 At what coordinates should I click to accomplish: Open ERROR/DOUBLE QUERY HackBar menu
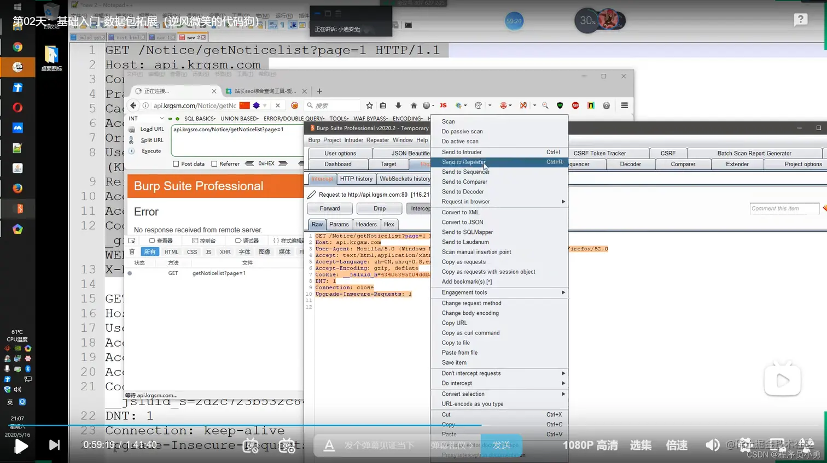(294, 118)
